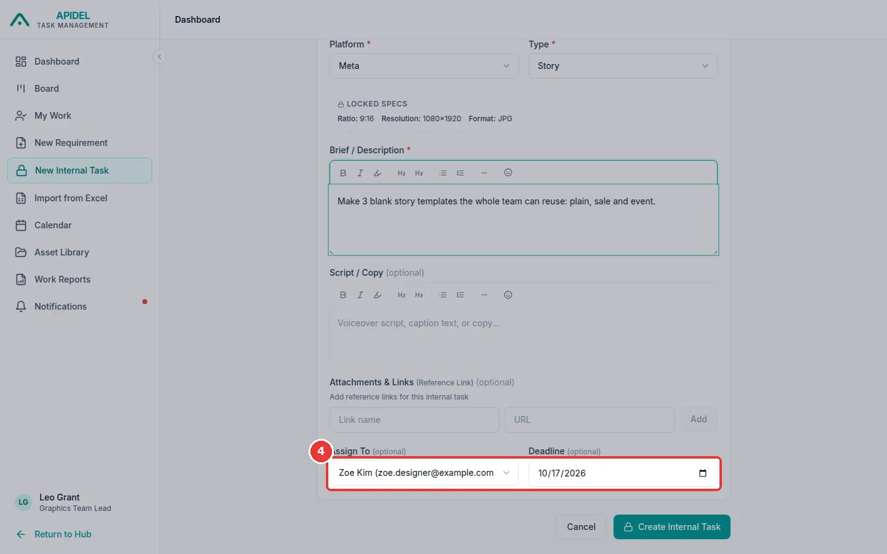
Task: Go to Board in the sidebar
Action: [79, 89]
